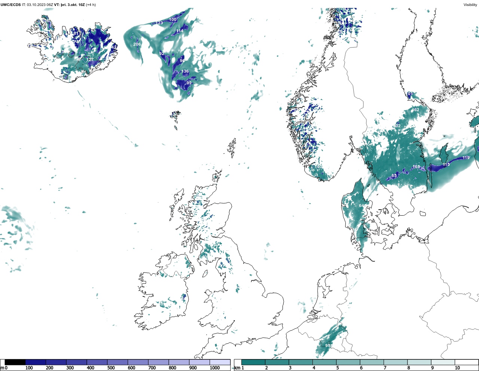This screenshot has width=479, height=371.
Task: Click the '202' label over Sweden
Action: coord(397,126)
